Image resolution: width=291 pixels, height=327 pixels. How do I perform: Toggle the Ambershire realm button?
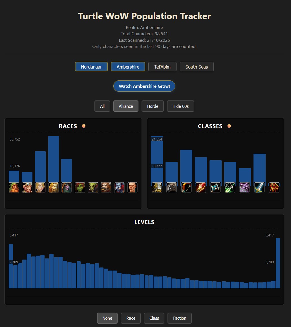click(x=128, y=67)
